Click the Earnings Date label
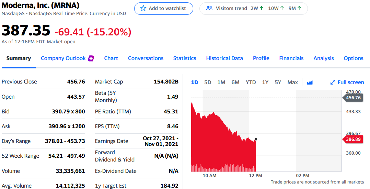 pyautogui.click(x=112, y=141)
